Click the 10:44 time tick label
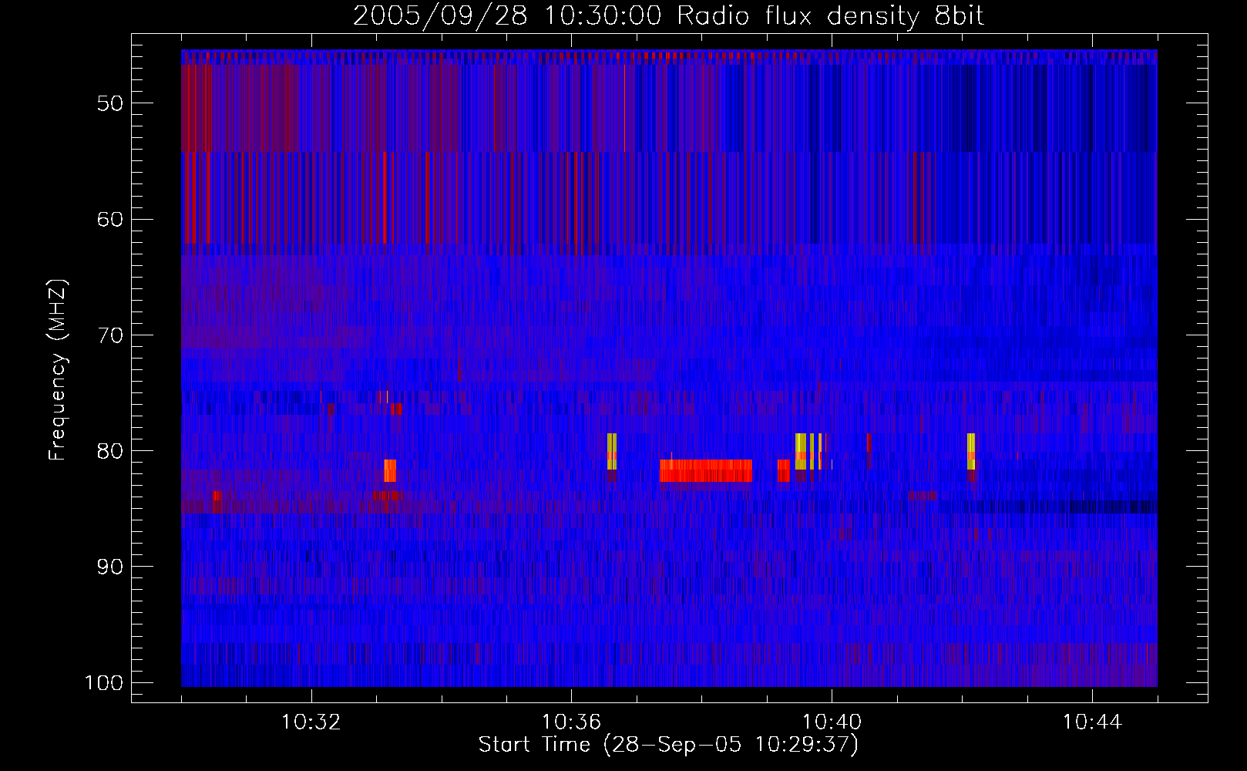1247x771 pixels. pyautogui.click(x=1092, y=722)
